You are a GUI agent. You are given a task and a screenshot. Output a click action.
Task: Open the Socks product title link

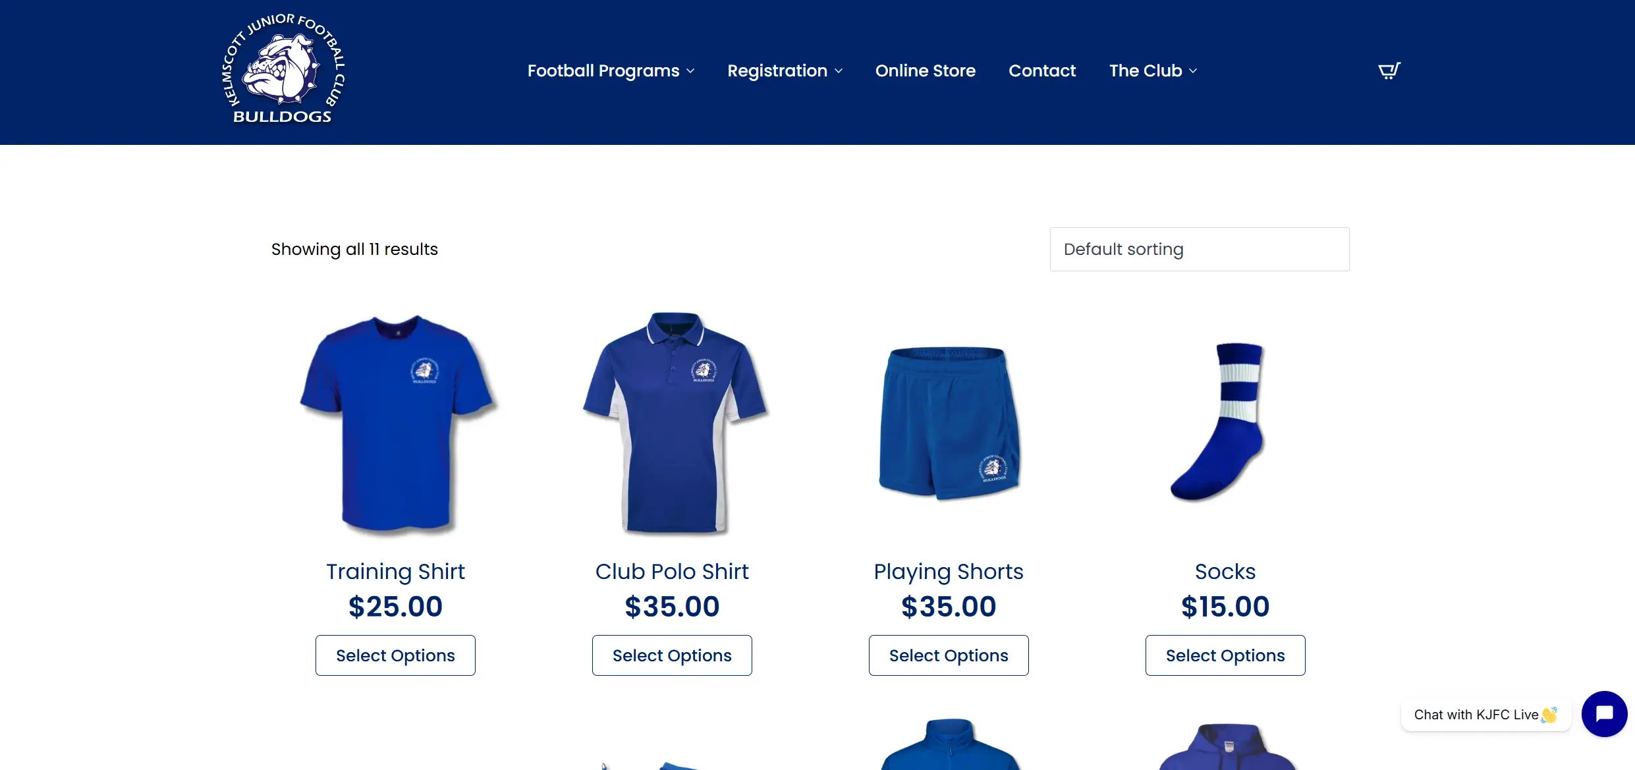click(1225, 572)
